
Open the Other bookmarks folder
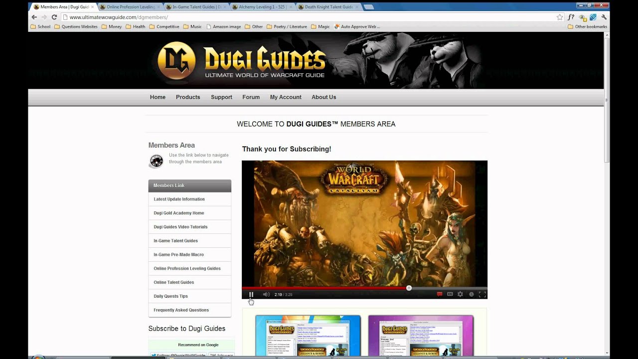[254, 26]
